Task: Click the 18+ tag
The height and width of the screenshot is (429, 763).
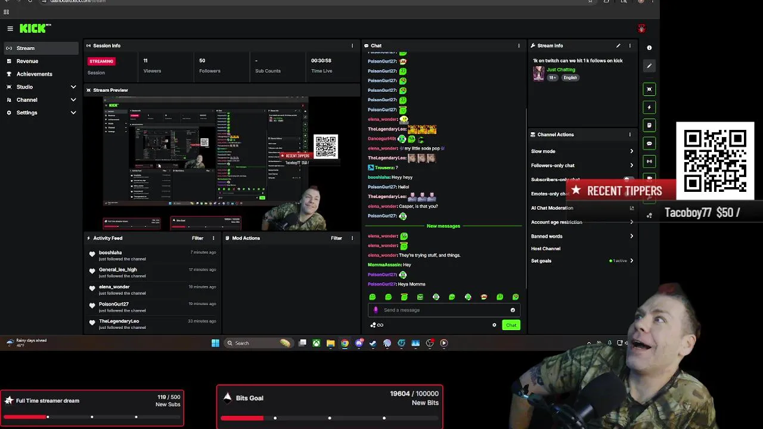Action: (553, 77)
